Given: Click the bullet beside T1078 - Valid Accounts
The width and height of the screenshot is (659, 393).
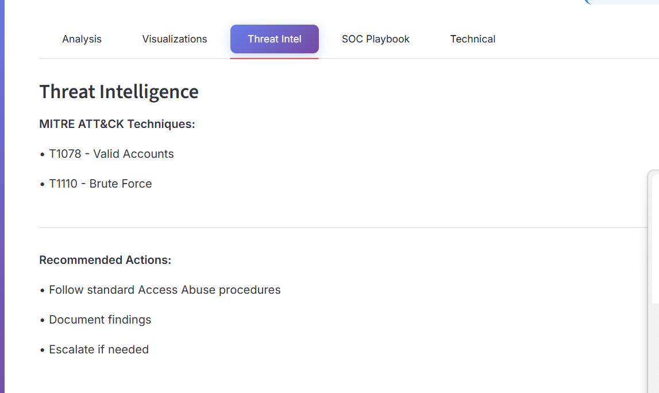Looking at the screenshot, I should tap(41, 154).
